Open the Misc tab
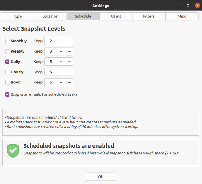 coord(182,16)
